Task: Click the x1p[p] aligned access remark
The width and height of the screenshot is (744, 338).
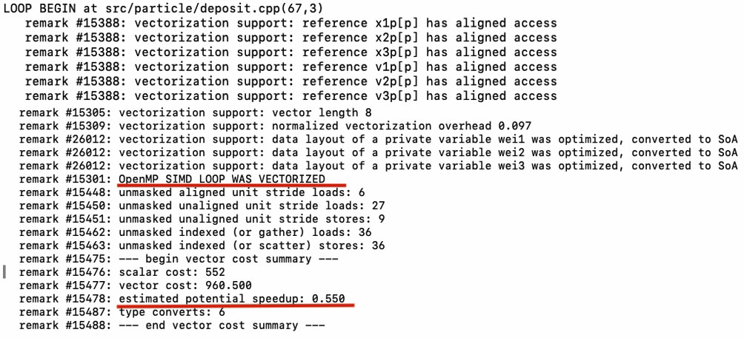Action: point(290,23)
